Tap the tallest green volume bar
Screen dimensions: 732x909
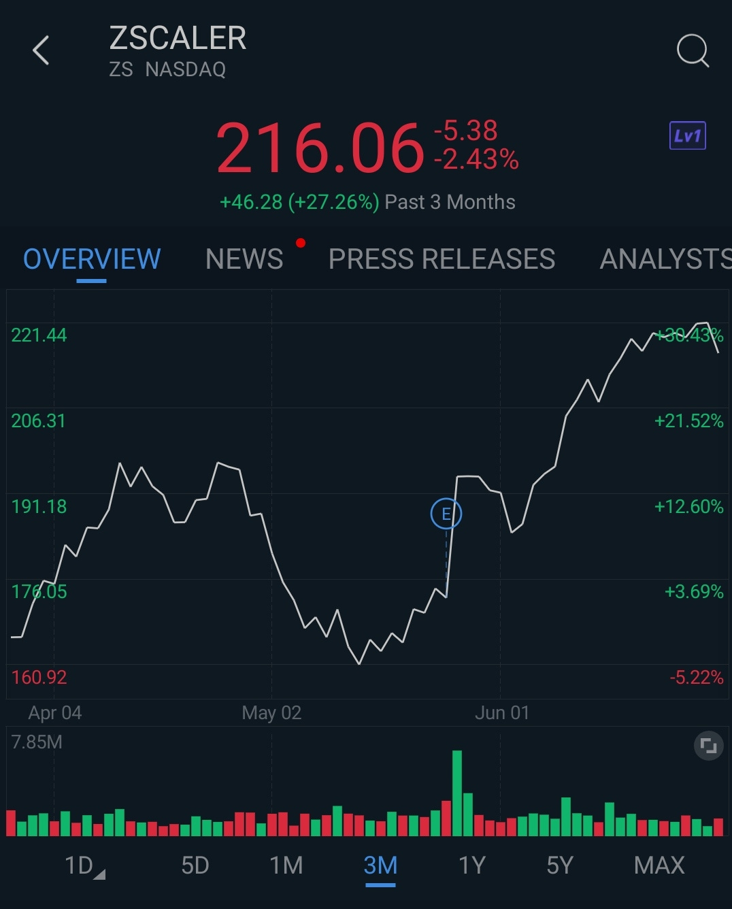[457, 793]
